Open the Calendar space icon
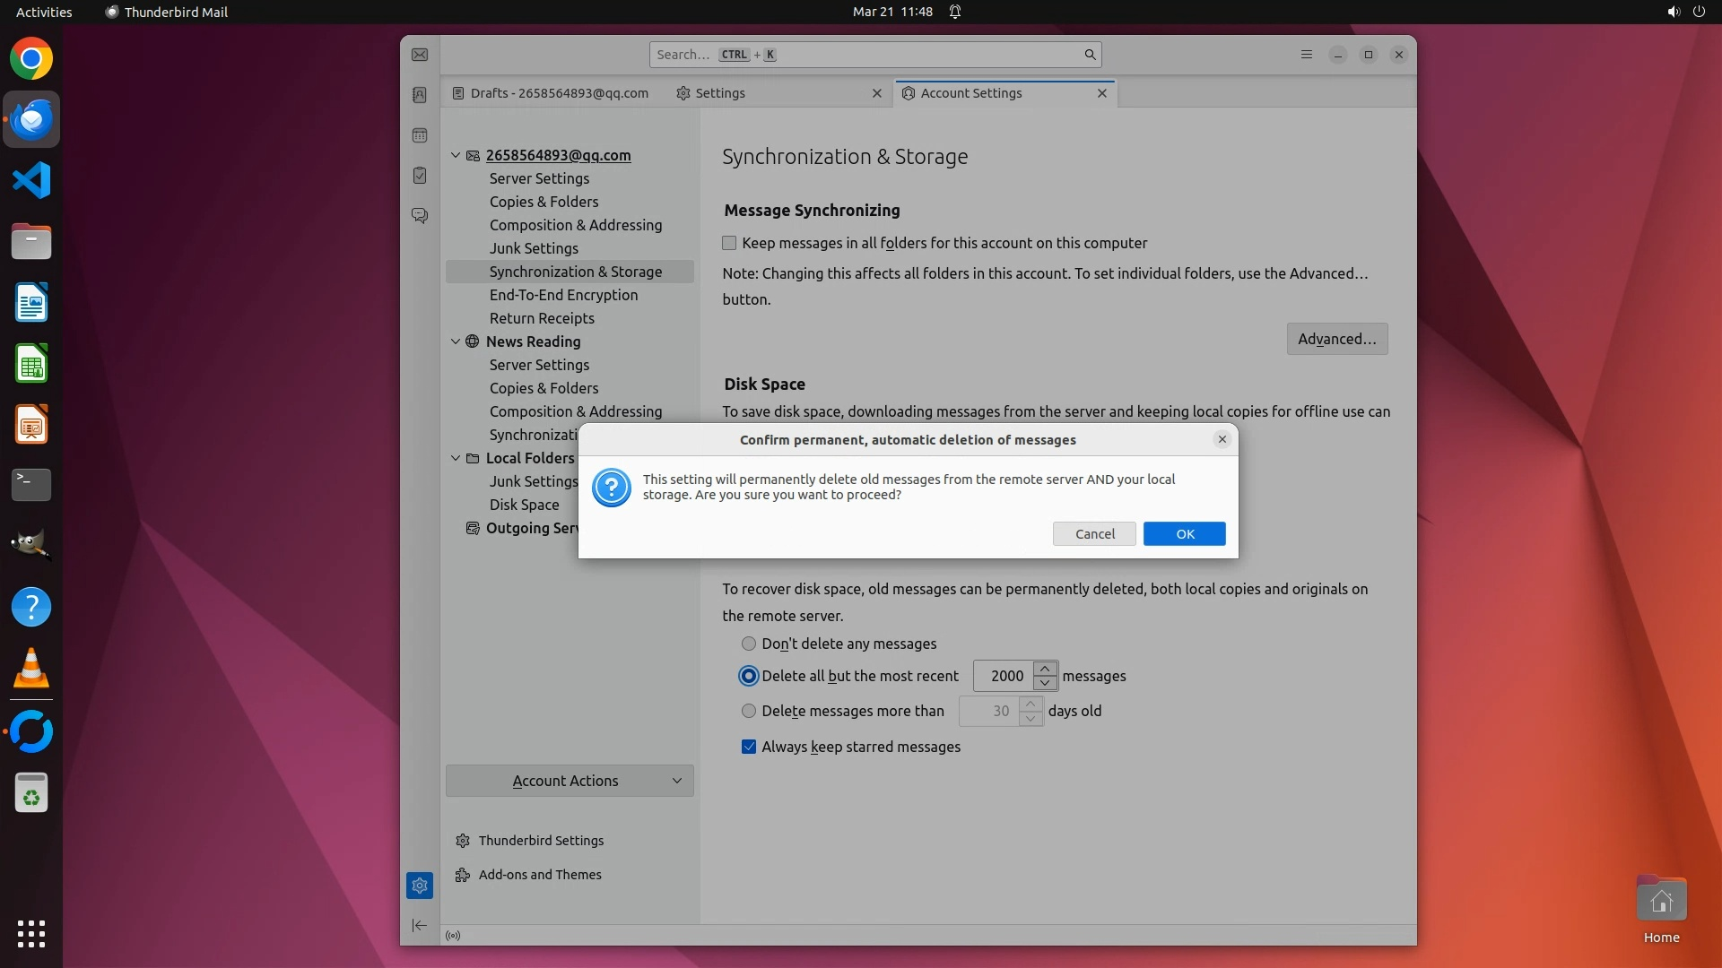This screenshot has width=1722, height=968. coord(420,135)
